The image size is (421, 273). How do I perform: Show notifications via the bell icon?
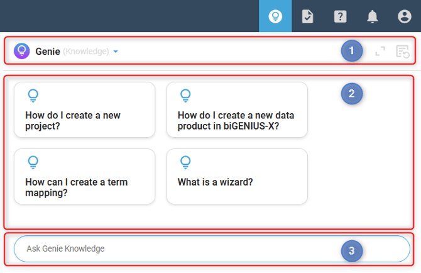point(373,16)
